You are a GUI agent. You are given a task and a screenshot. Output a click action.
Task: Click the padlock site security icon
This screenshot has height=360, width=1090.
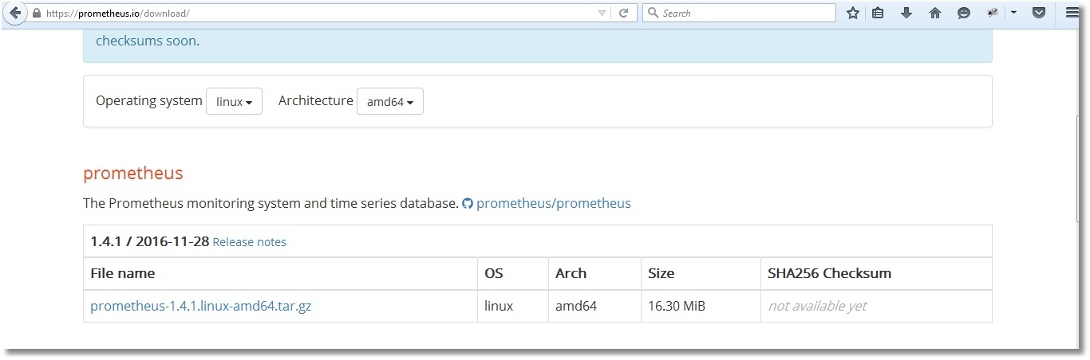pos(36,14)
